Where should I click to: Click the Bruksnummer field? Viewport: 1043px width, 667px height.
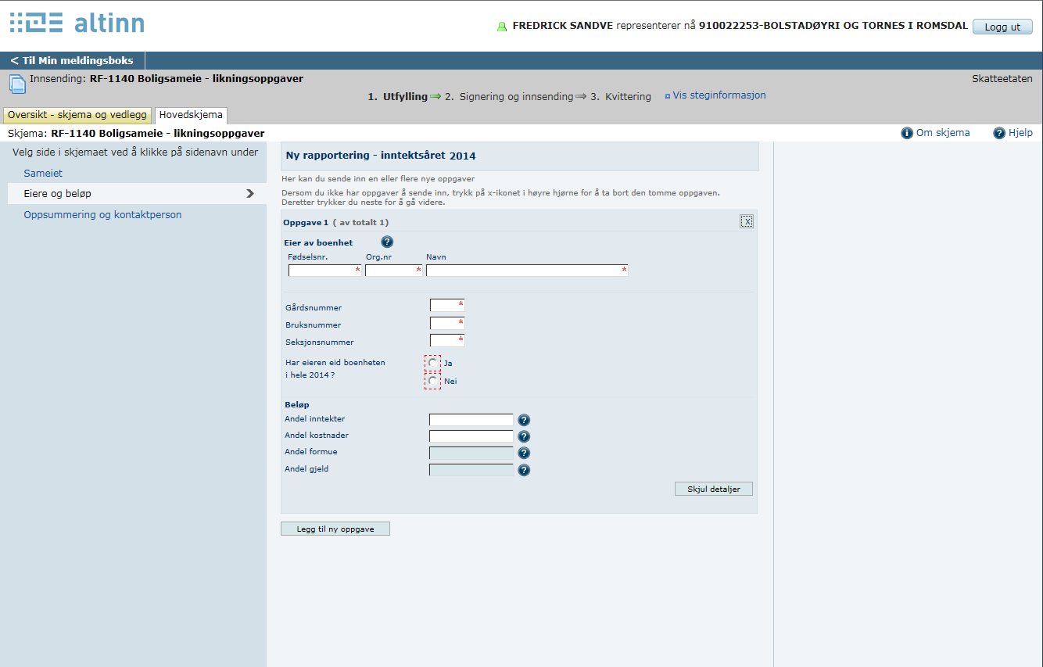pyautogui.click(x=447, y=323)
